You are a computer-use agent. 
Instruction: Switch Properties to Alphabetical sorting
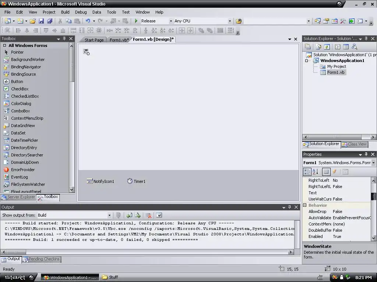point(316,172)
